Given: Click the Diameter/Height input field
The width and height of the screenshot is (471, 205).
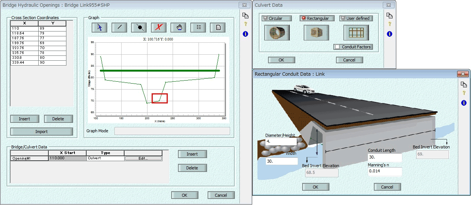Looking at the screenshot, I should click(x=281, y=142).
